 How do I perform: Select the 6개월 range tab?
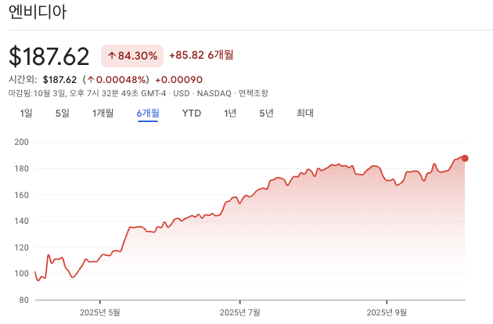point(147,113)
